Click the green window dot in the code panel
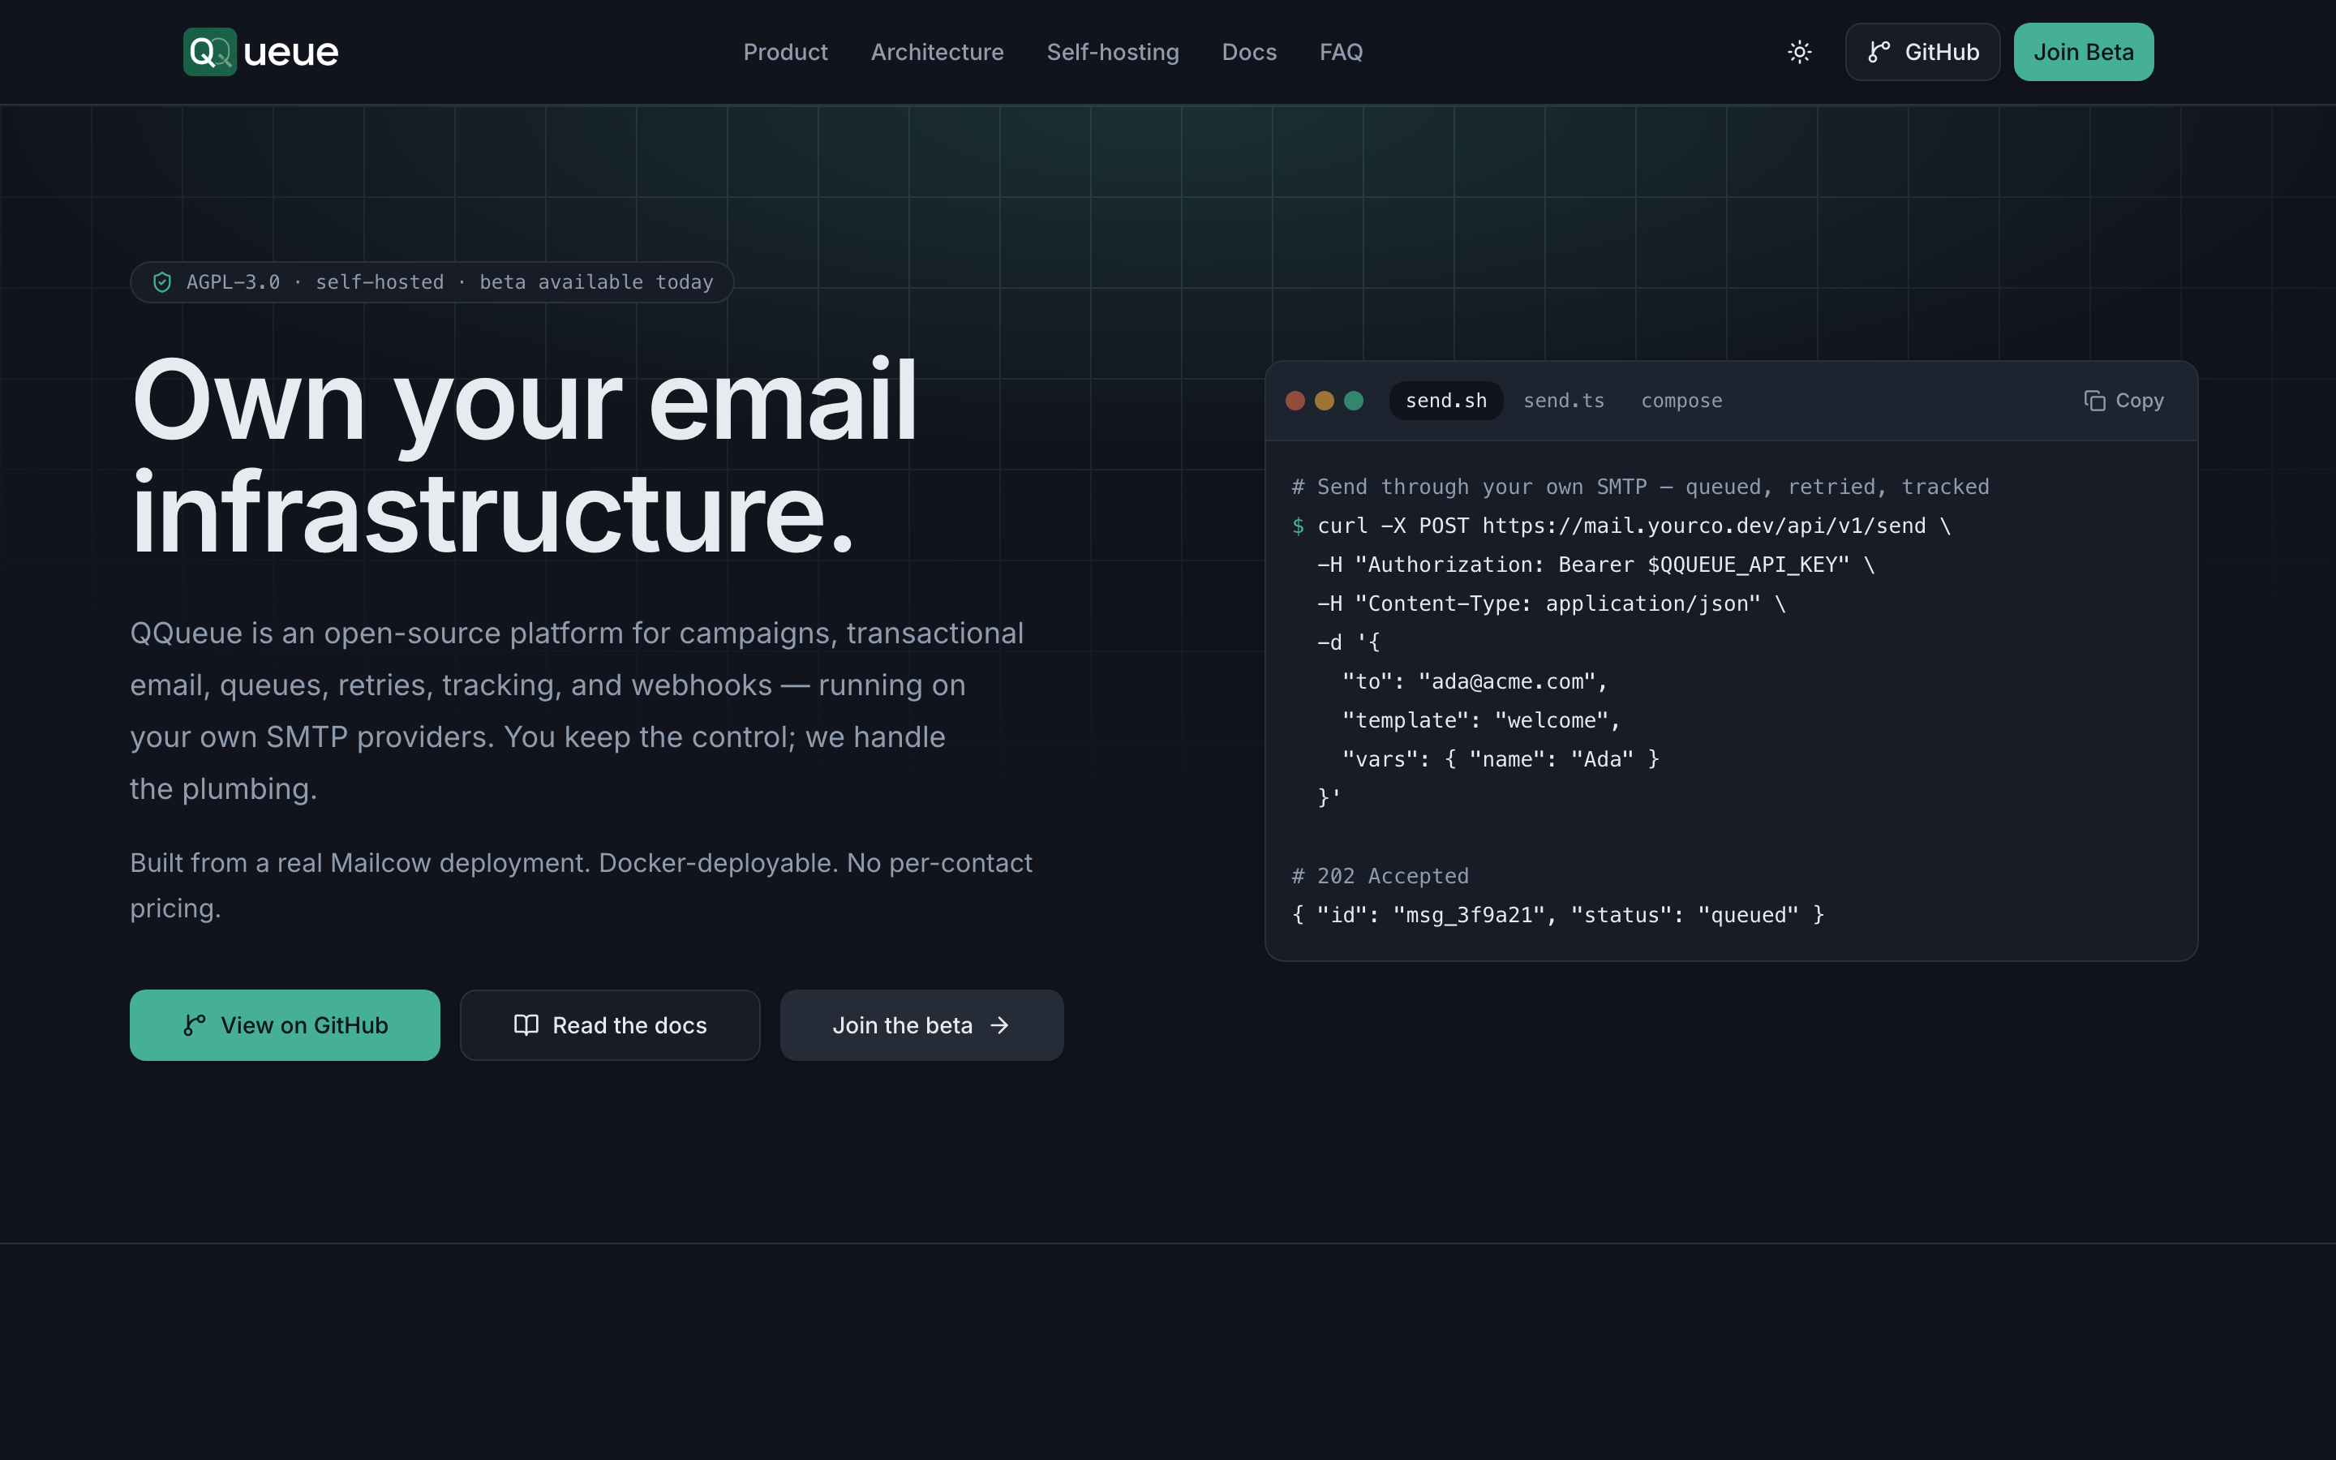The width and height of the screenshot is (2336, 1460). point(1353,401)
